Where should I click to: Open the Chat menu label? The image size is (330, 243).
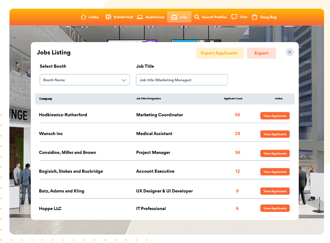click(243, 17)
